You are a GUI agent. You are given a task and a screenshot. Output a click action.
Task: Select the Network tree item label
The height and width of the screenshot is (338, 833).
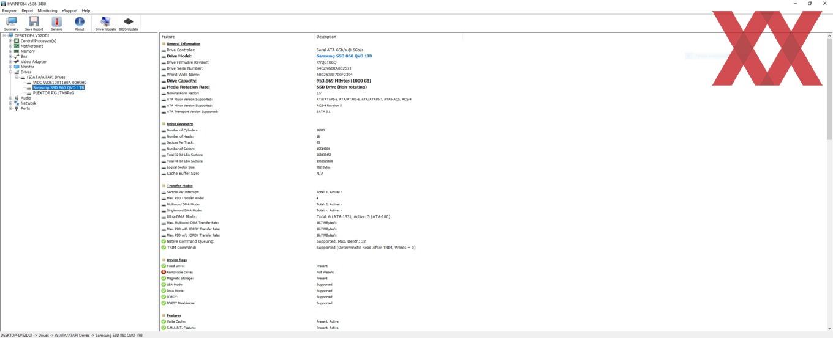click(x=29, y=103)
